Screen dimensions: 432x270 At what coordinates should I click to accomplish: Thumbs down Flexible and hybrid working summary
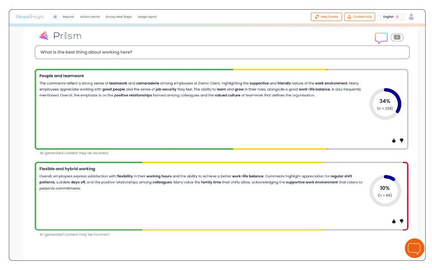[x=402, y=221]
